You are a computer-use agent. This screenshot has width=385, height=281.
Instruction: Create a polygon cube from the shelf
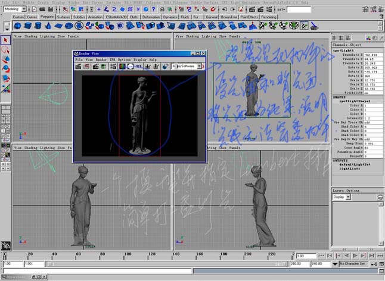pyautogui.click(x=28, y=26)
